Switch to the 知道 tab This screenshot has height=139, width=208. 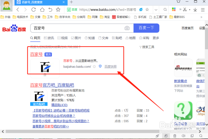point(90,38)
